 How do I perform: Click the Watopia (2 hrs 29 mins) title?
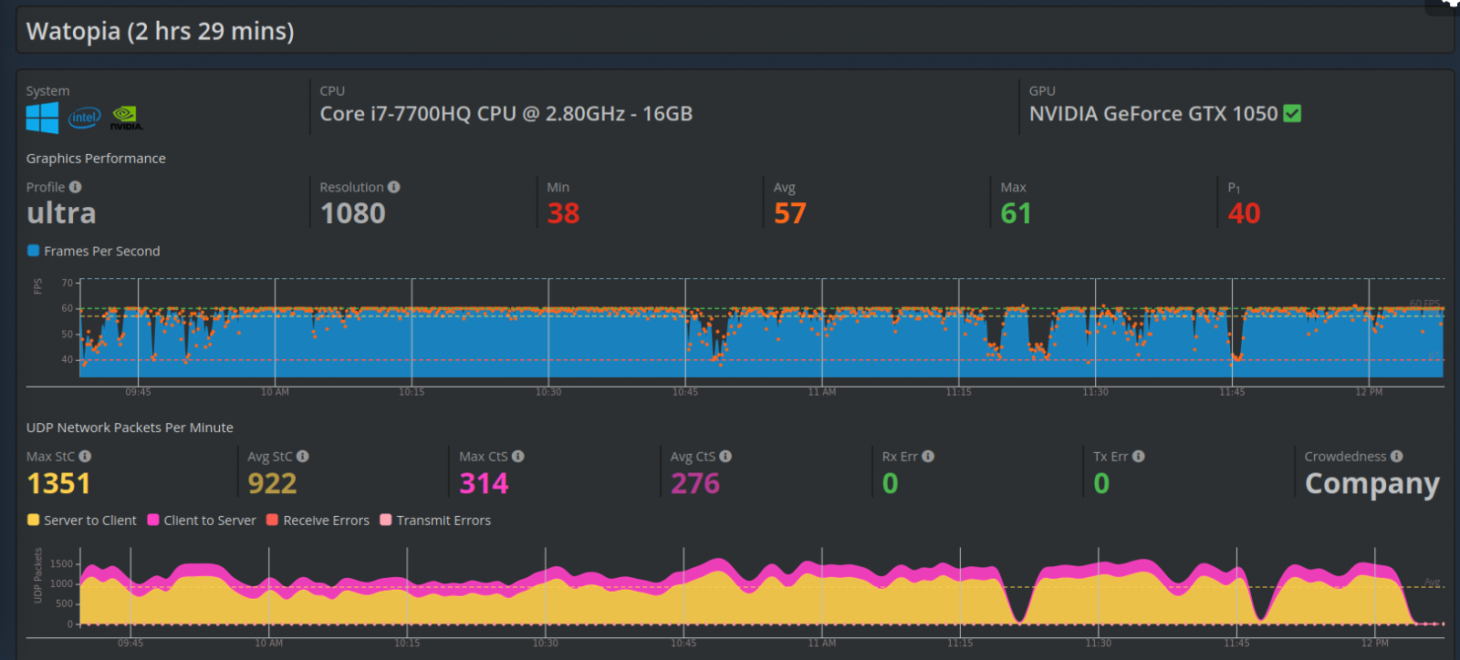click(161, 31)
